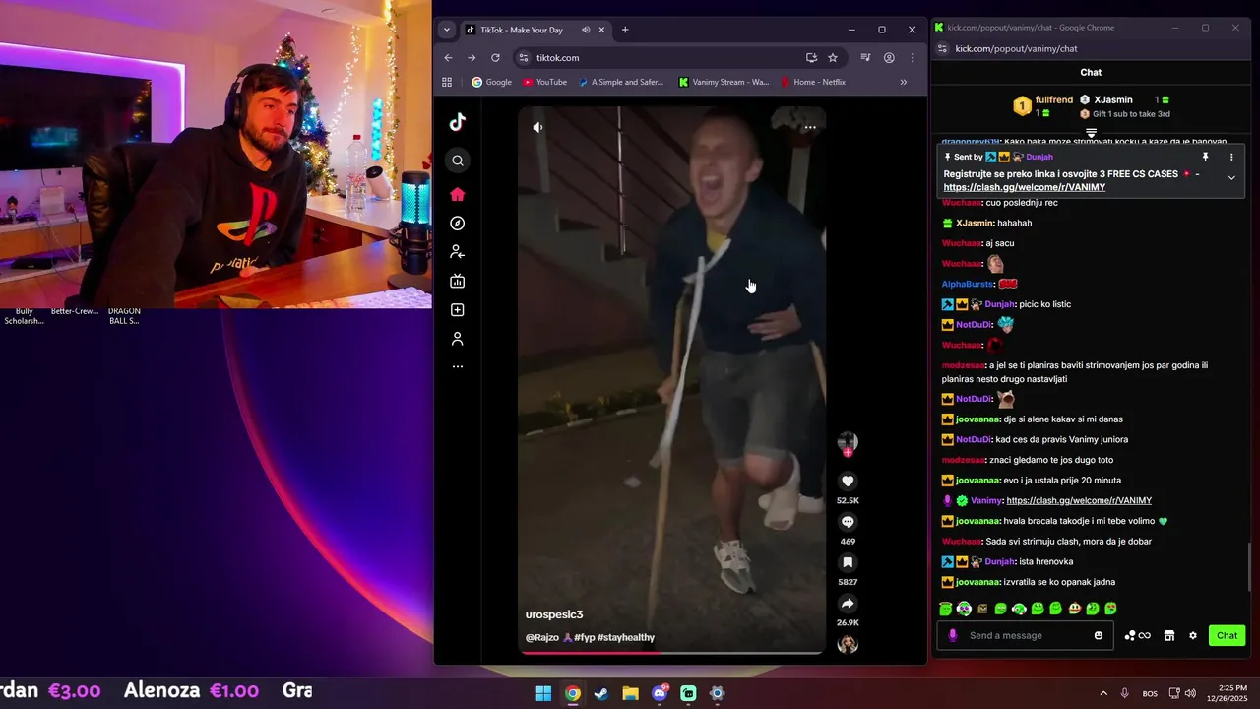Screen dimensions: 1260x709
Task: Open the TikTok Explore compass icon
Action: coord(458,224)
